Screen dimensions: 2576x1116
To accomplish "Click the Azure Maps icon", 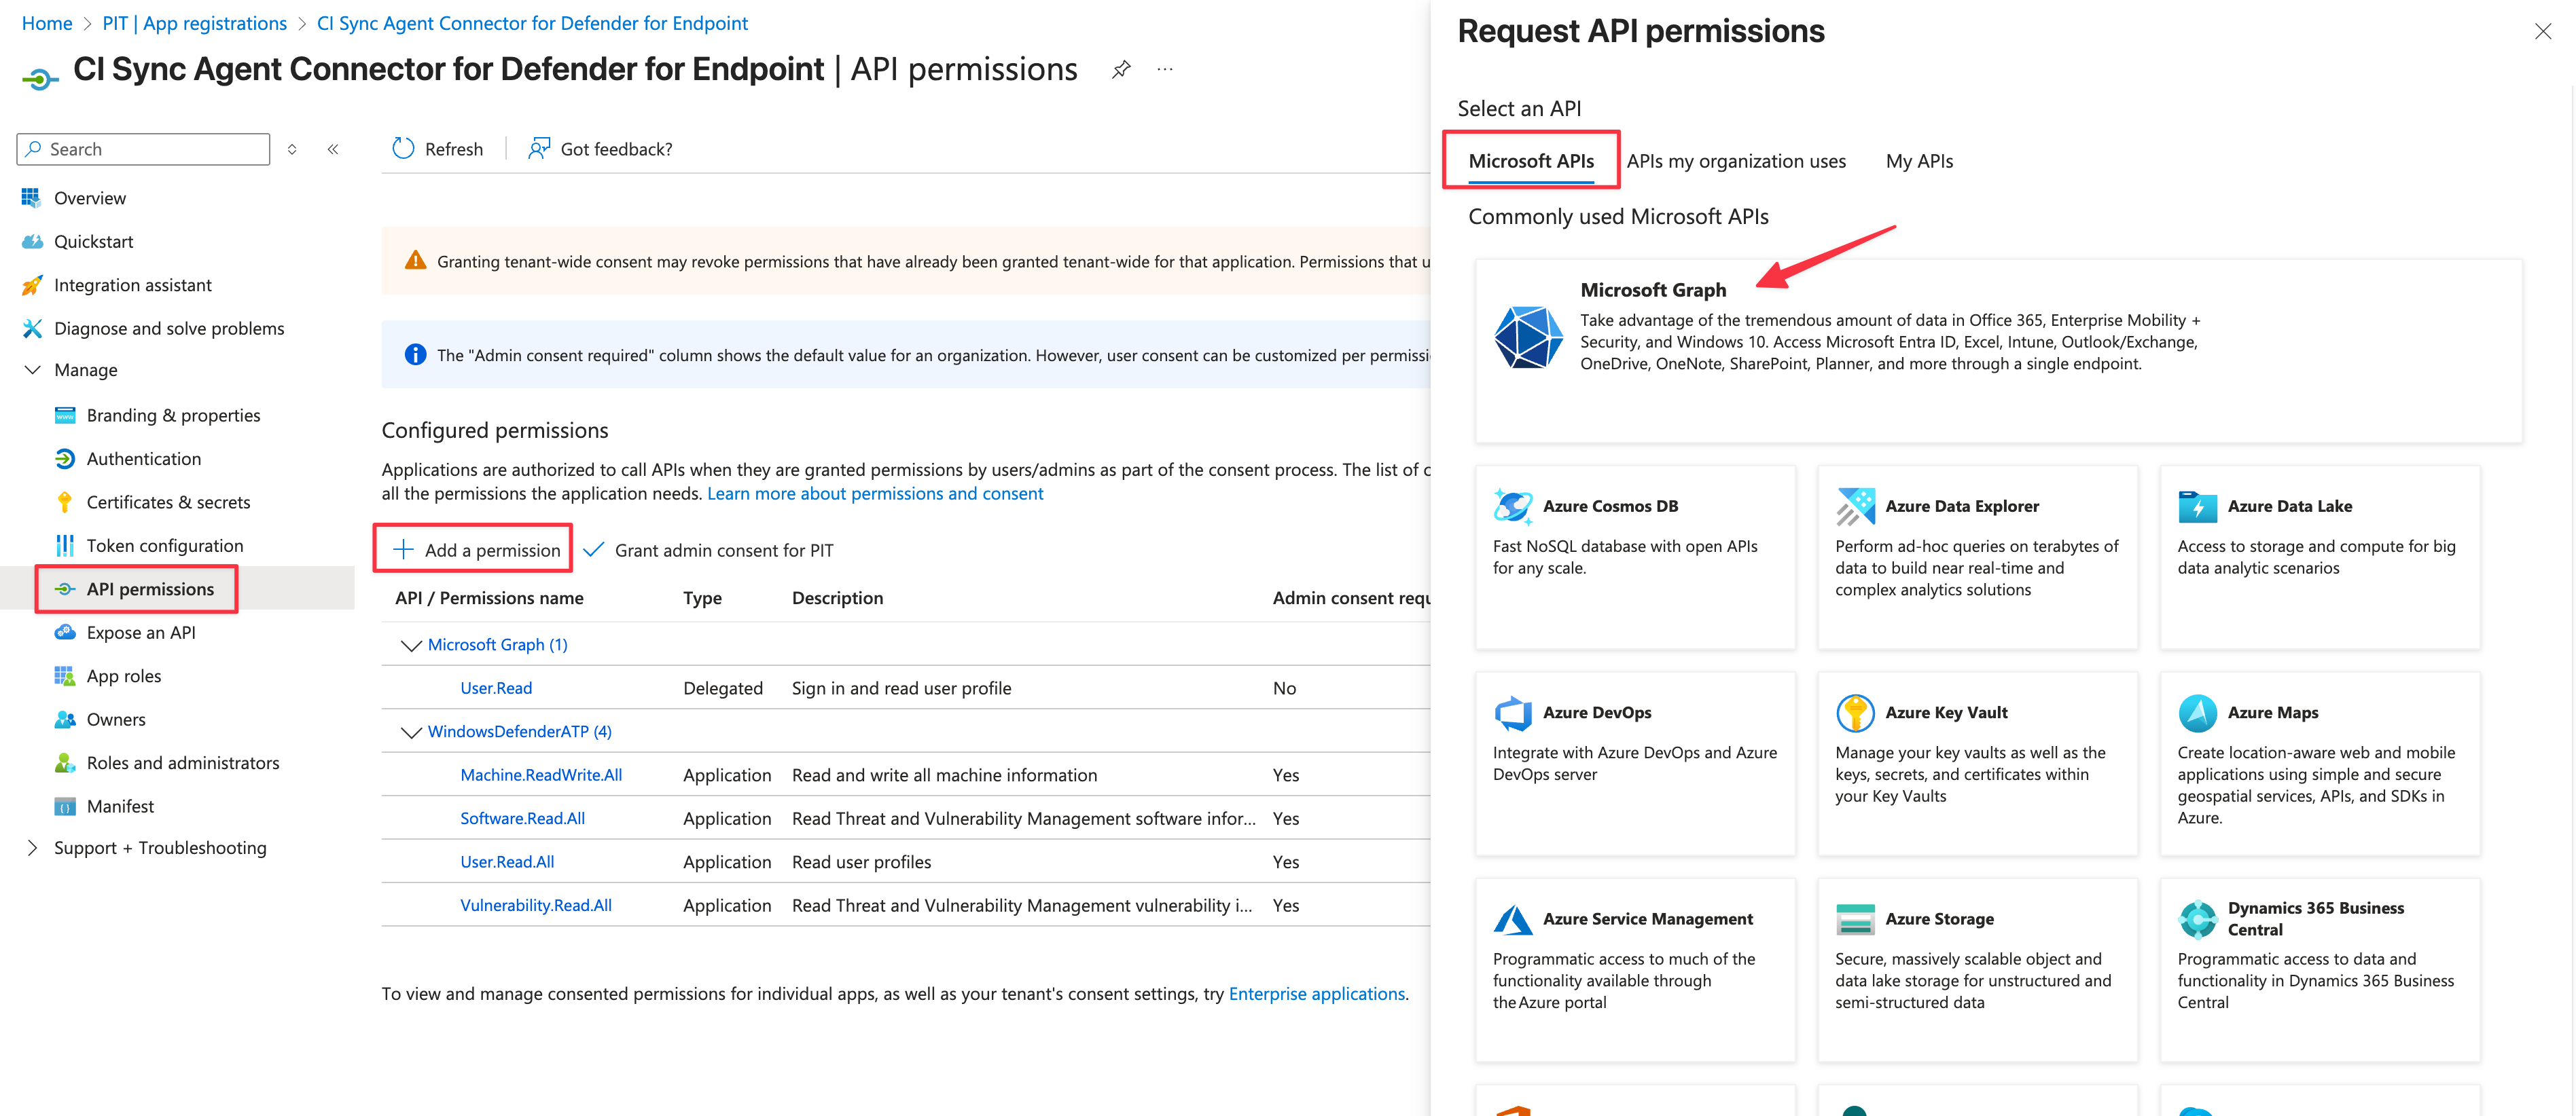I will (2197, 713).
